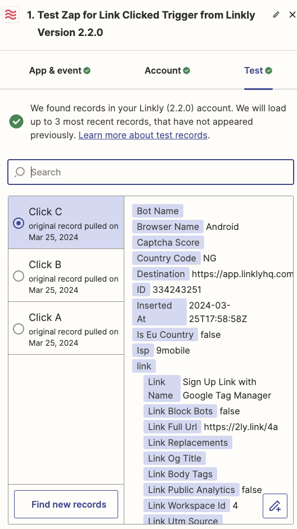Select the Click A record radio
297x529 pixels.
18,329
